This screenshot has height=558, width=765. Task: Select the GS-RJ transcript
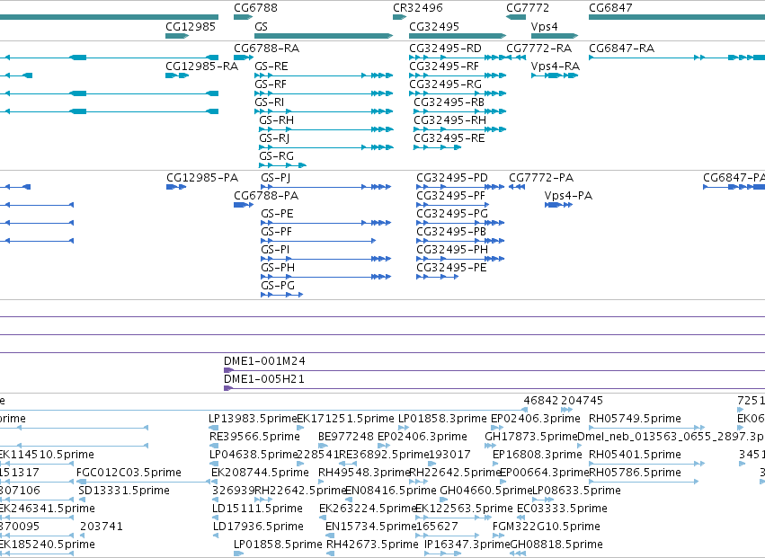tap(326, 147)
